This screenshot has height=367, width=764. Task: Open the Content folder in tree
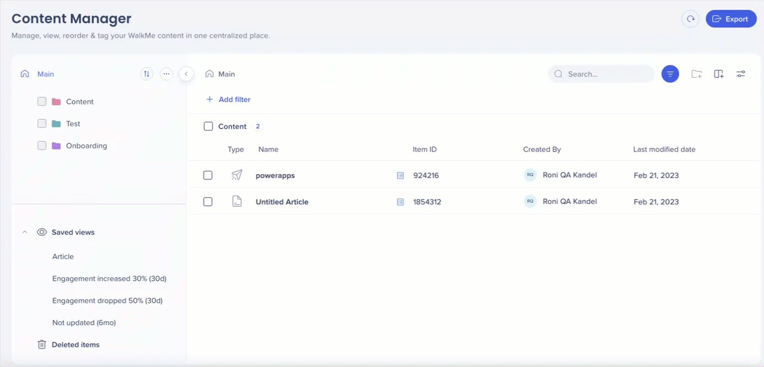coord(80,101)
